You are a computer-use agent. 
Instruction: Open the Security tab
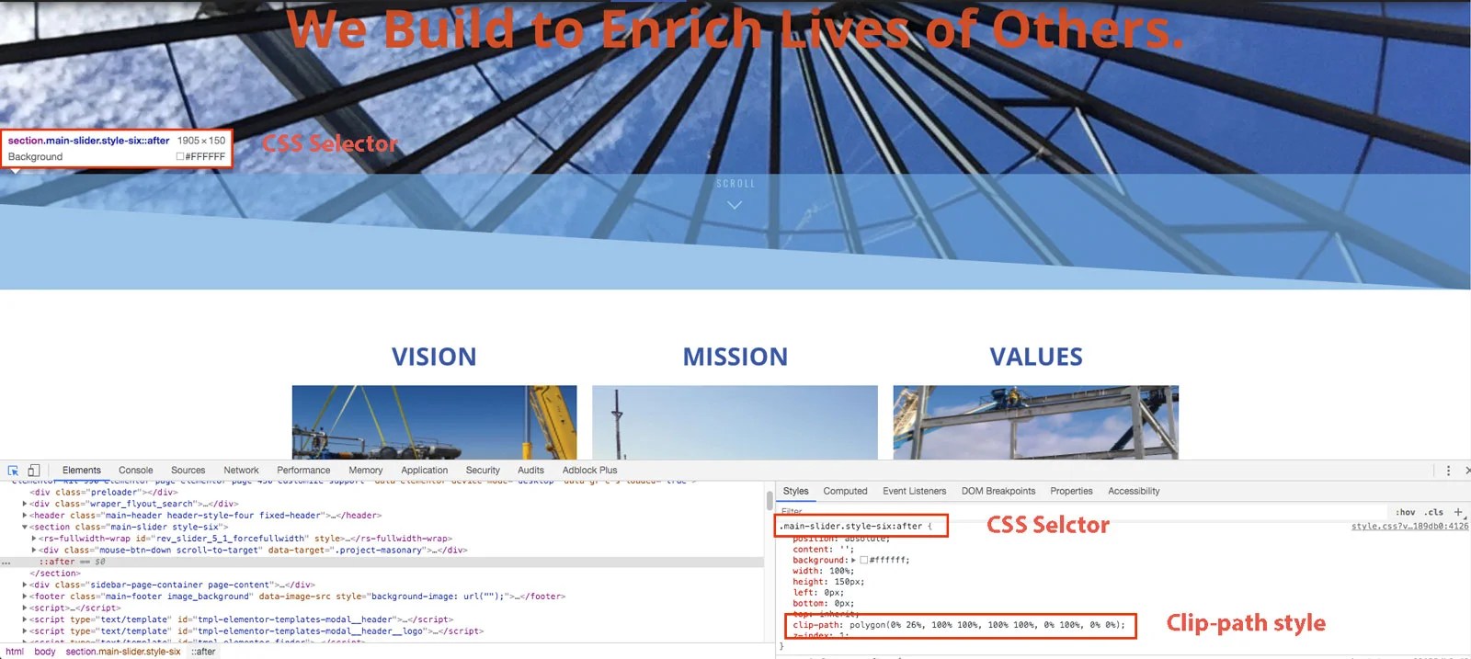[x=483, y=470]
